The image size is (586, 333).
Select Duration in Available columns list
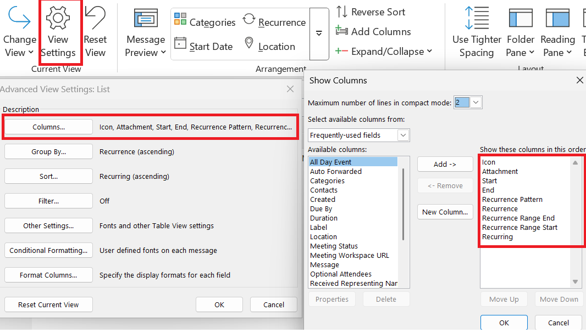pos(324,218)
